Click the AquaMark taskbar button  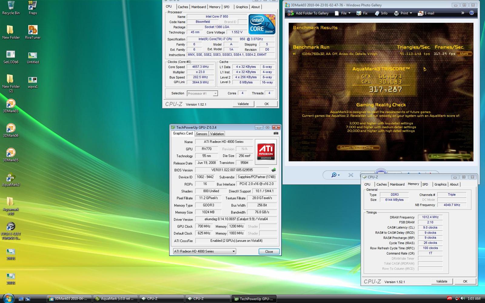coord(115,299)
